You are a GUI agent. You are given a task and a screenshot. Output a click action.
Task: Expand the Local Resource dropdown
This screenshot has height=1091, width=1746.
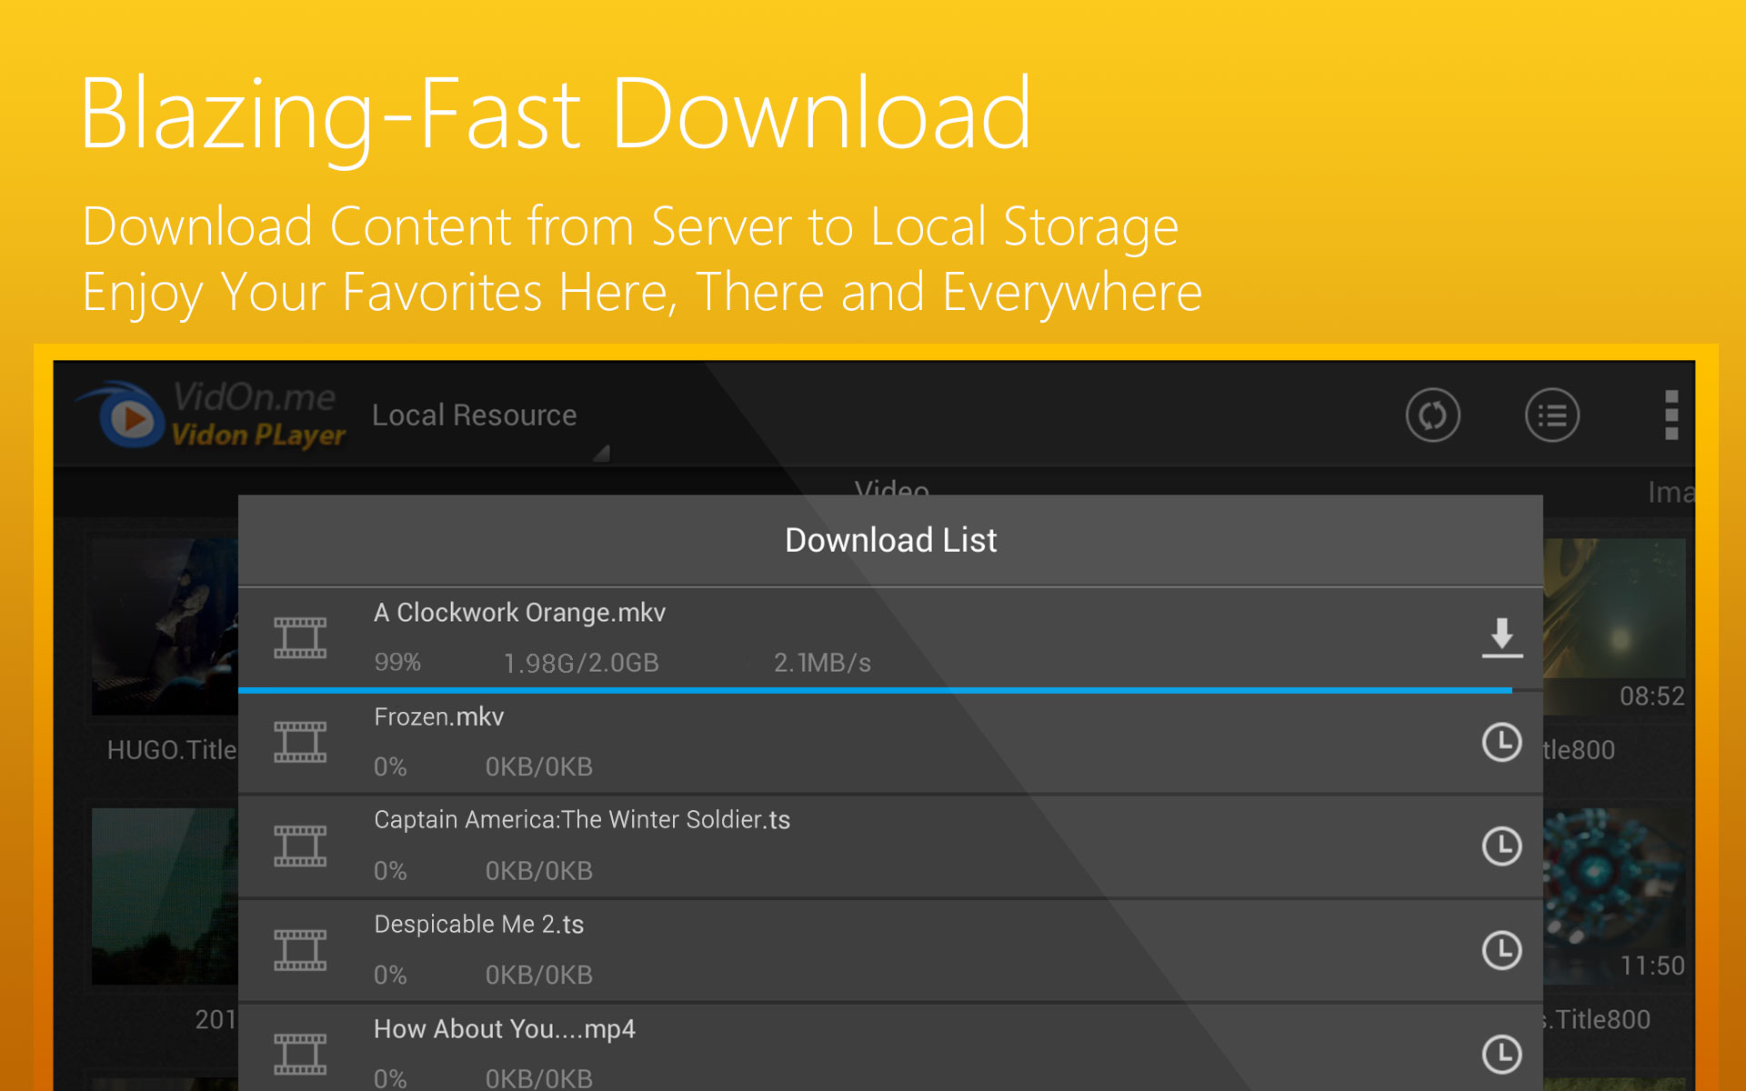474,415
